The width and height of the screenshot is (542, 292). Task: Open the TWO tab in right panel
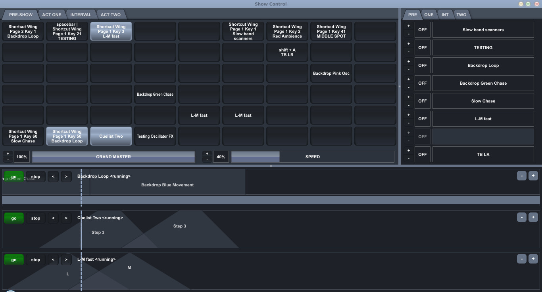click(x=461, y=15)
